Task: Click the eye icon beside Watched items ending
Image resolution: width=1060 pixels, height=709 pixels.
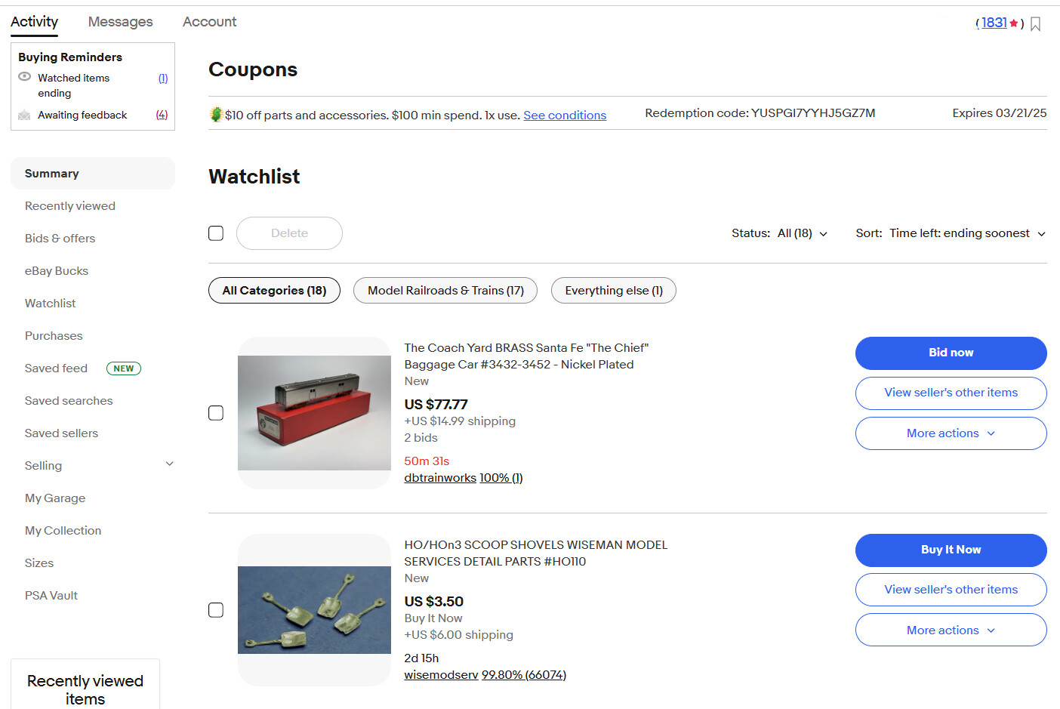Action: coord(24,77)
